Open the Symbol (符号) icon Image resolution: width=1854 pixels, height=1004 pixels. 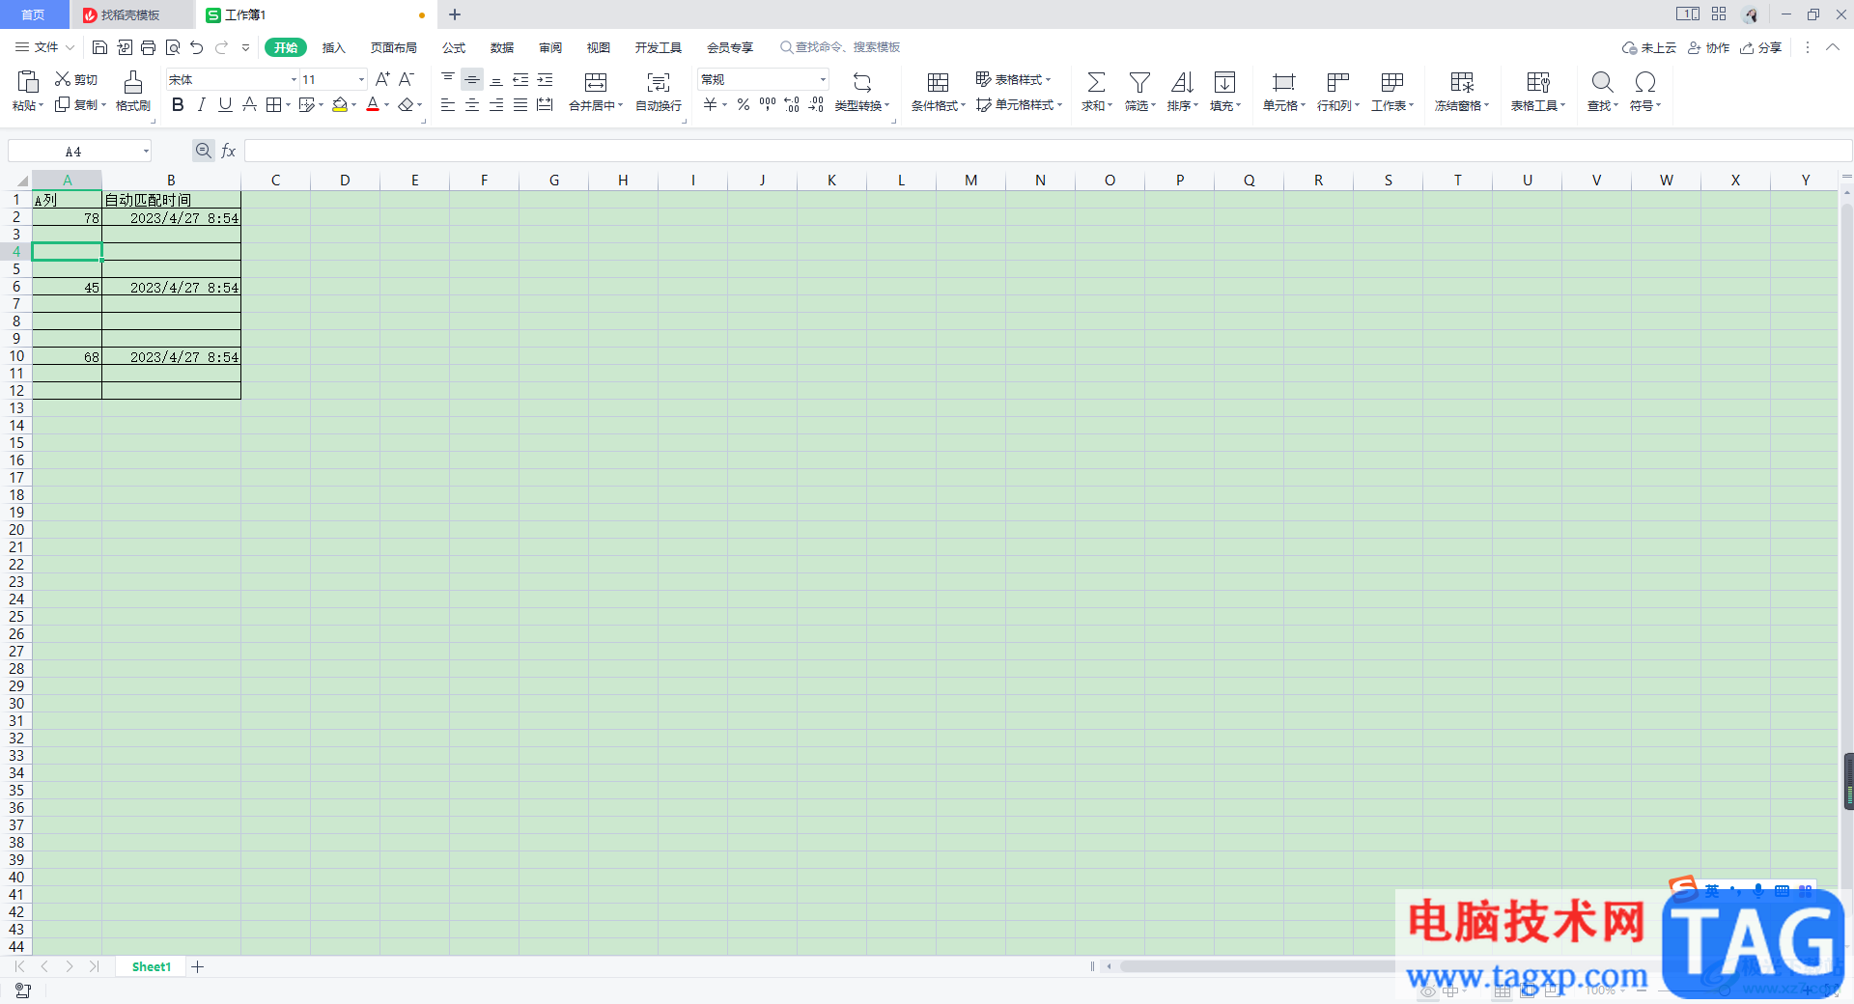[1644, 83]
